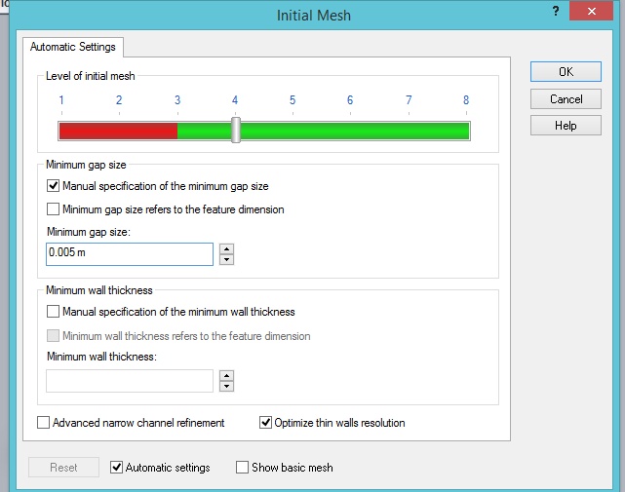Click the Minimum wall thickness group label
Viewport: 625px width, 492px height.
pos(99,290)
